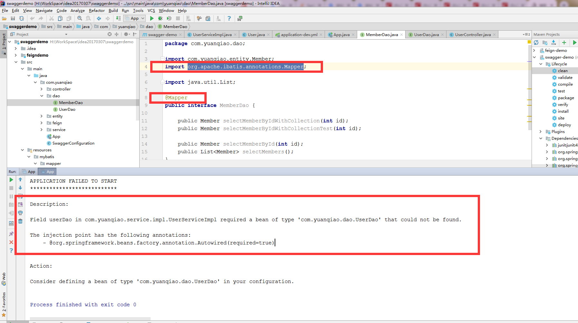This screenshot has width=578, height=323.
Task: Expand the entity package
Action: click(x=42, y=116)
